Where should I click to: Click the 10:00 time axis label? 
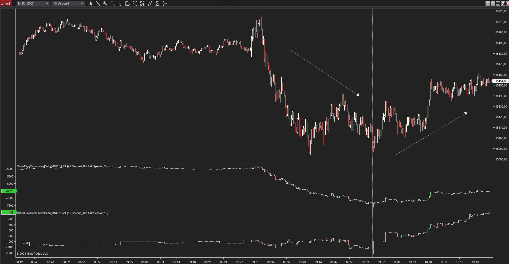point(397,262)
